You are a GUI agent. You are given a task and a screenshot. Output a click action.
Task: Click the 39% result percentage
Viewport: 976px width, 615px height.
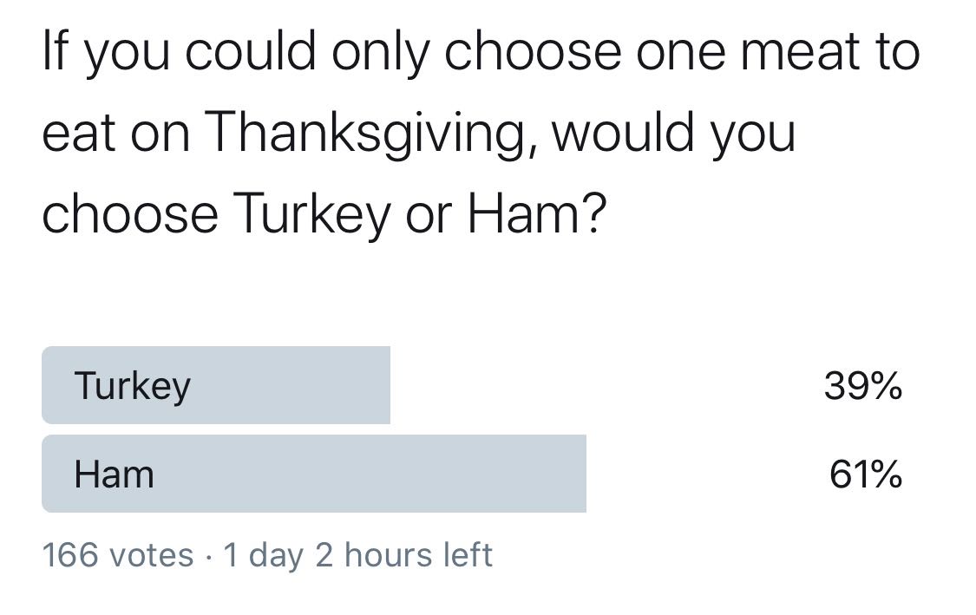tap(862, 386)
